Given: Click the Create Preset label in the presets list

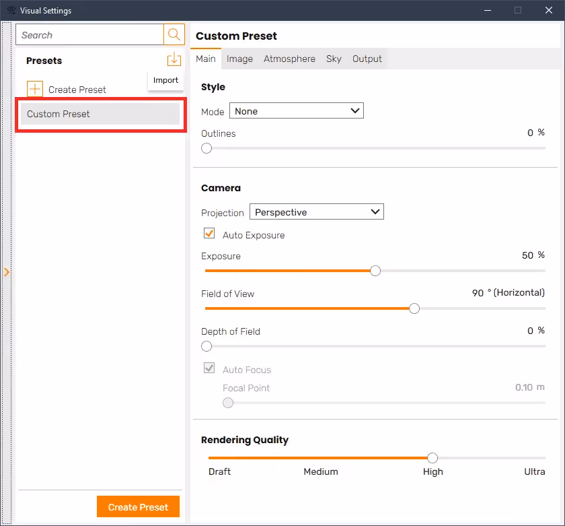Looking at the screenshot, I should pos(77,90).
